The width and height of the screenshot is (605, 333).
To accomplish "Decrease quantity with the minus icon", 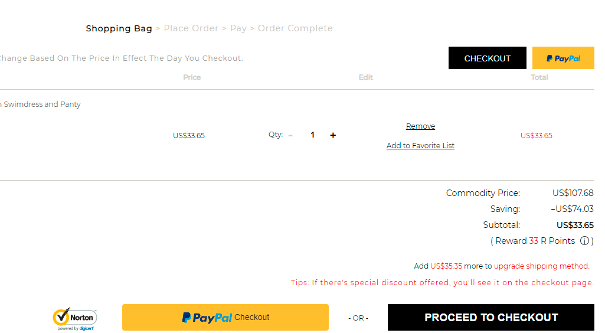I will point(290,135).
